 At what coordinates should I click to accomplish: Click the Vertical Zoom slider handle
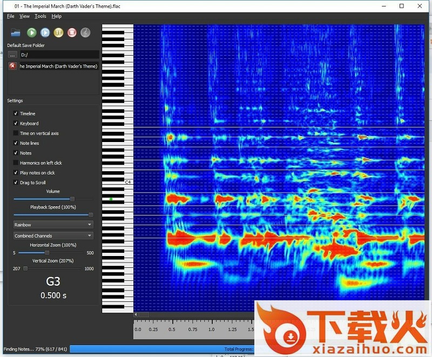pos(25,268)
